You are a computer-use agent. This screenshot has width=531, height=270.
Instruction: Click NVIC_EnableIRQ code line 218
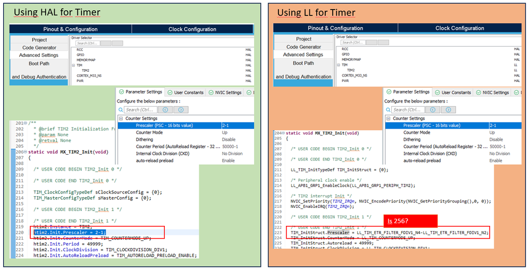point(323,207)
